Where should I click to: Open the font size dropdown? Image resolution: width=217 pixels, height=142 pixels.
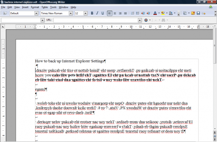86,13
